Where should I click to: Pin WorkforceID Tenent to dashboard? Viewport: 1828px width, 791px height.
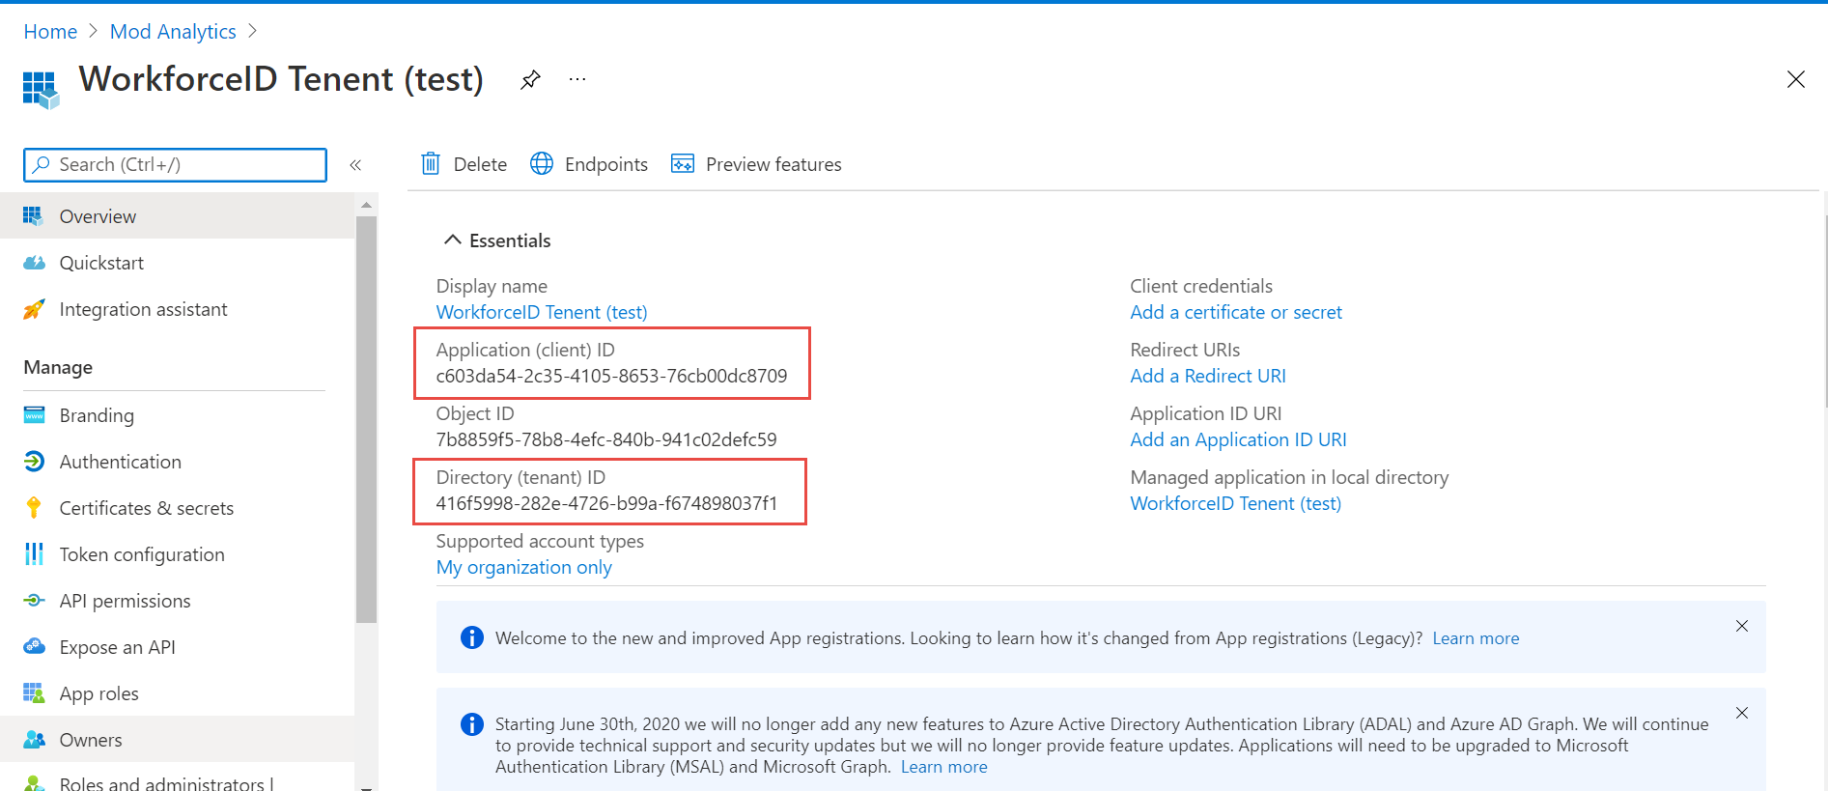pyautogui.click(x=530, y=80)
